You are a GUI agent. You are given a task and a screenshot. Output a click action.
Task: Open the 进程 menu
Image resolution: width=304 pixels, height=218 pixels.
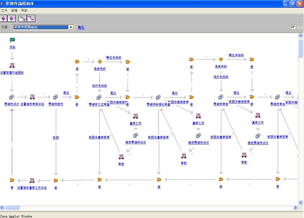point(14,10)
